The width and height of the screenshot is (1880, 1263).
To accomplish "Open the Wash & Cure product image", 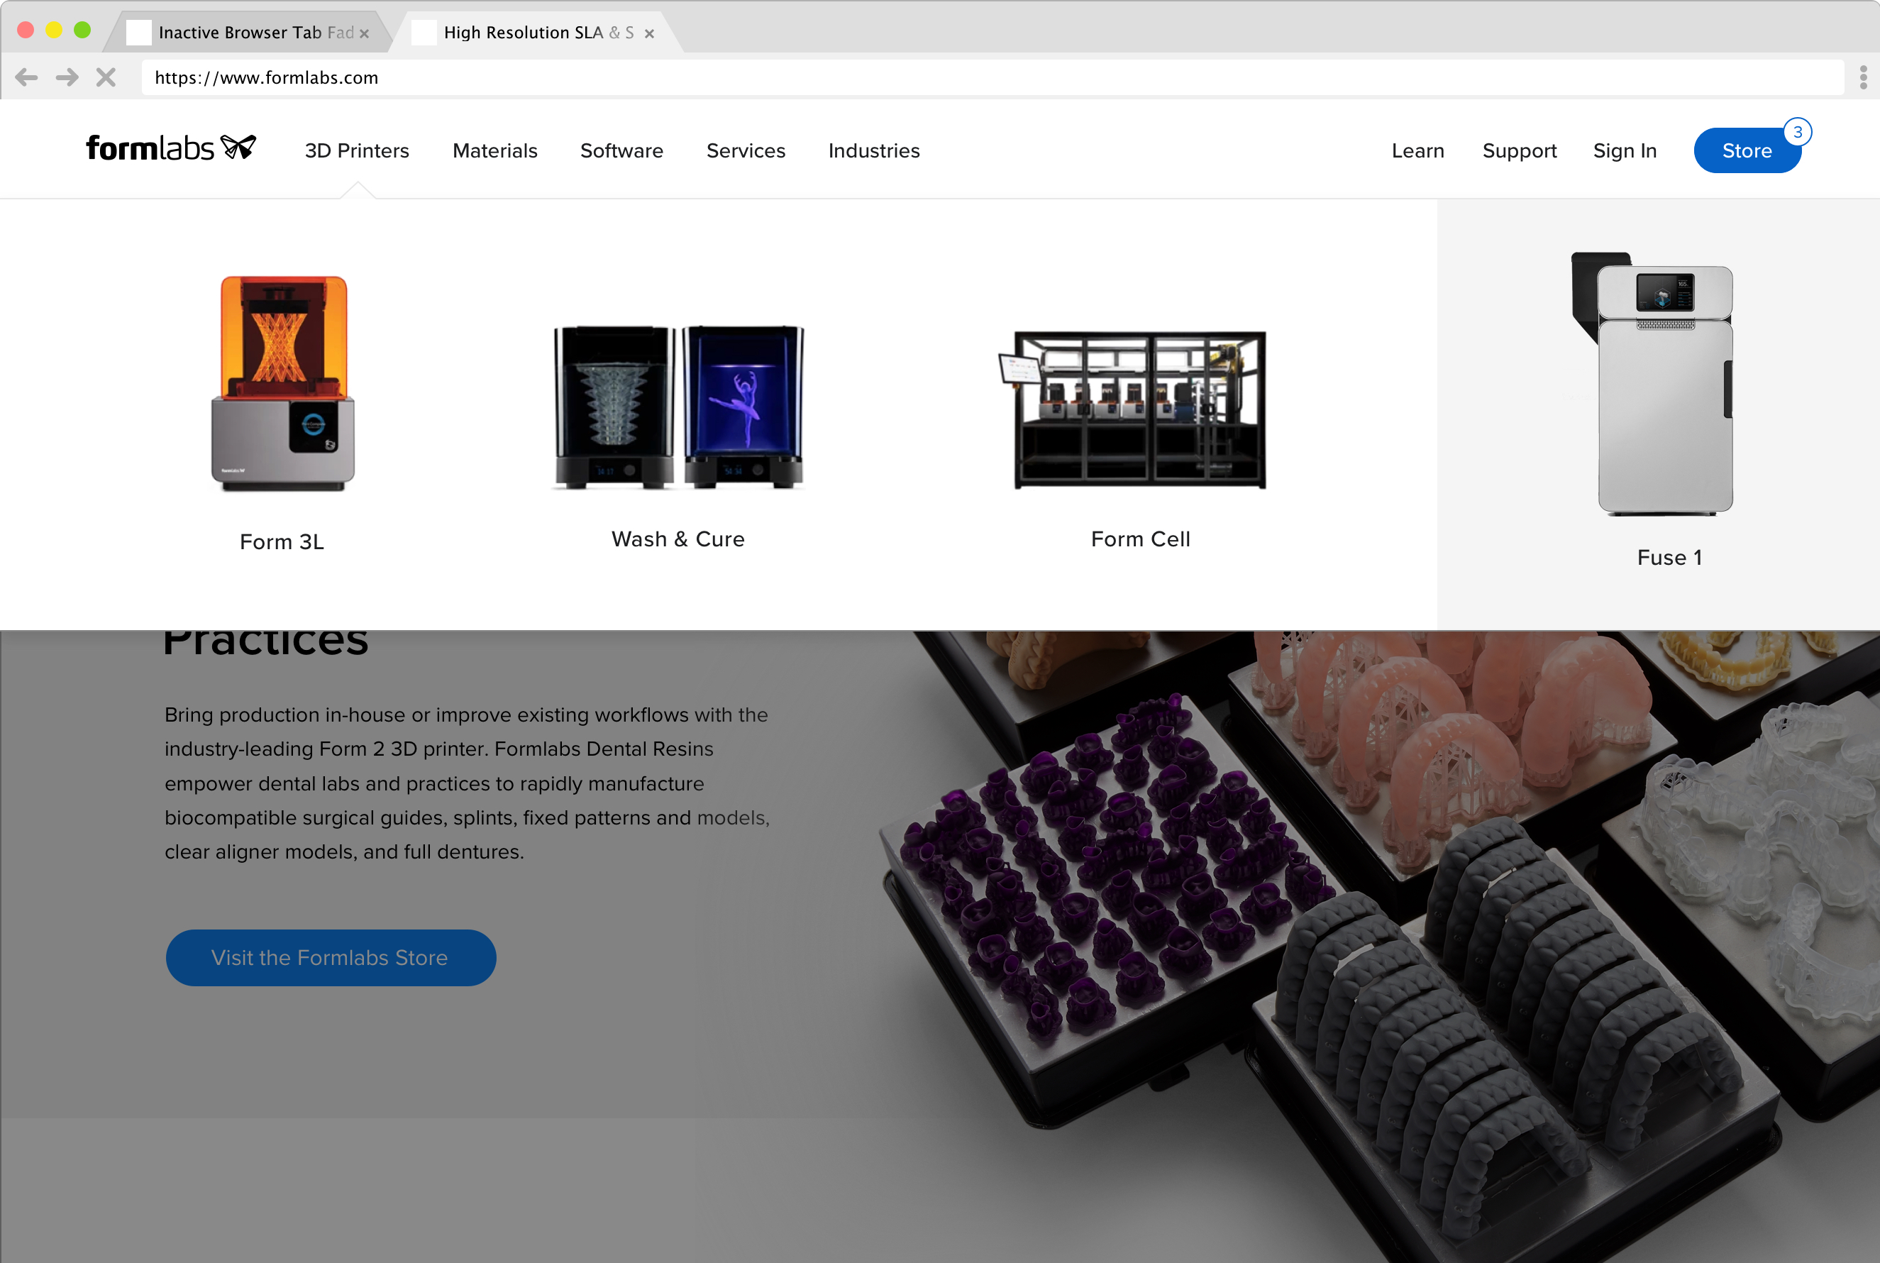I will 678,407.
